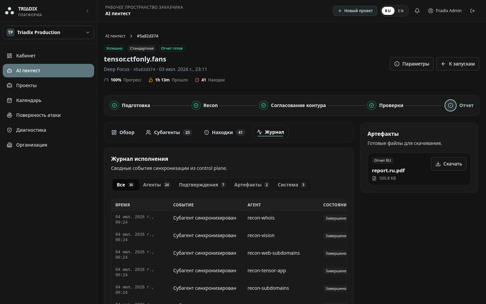The width and height of the screenshot is (486, 304).
Task: Filter log by Все
Action: pos(126,185)
